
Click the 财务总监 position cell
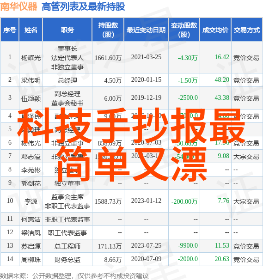tap(67, 260)
